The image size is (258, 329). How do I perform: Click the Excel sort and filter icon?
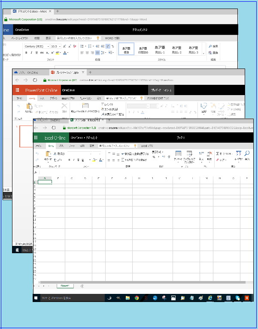point(239,153)
